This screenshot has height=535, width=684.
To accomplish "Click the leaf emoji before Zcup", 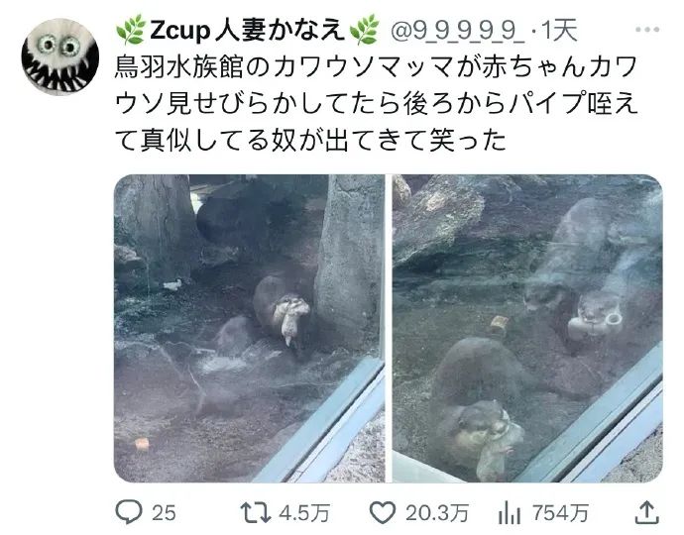I will pos(130,30).
